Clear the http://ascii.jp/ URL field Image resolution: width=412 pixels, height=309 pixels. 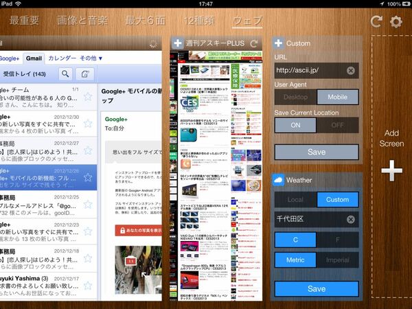350,71
